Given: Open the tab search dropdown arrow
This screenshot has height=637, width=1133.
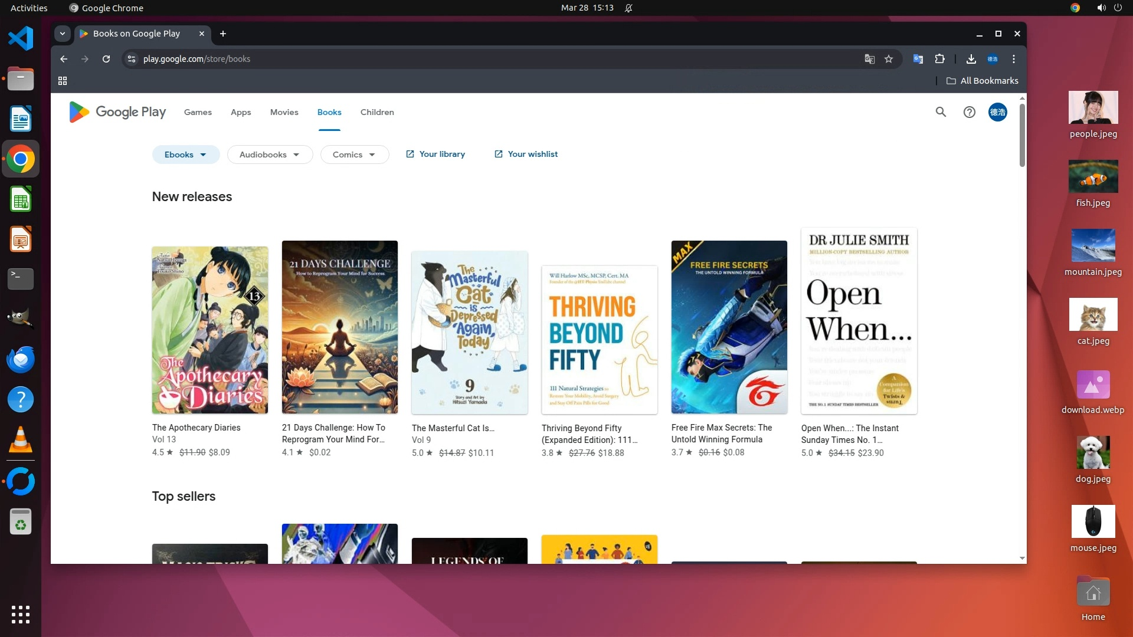Looking at the screenshot, I should pos(63,34).
